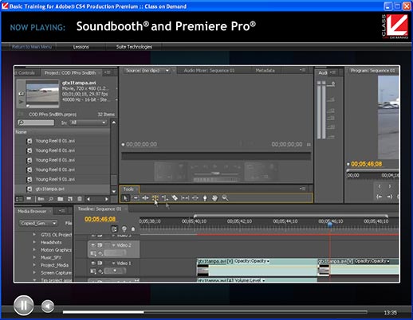
Task: Click the poster frame icon beside thumbnail
Action: 21,94
